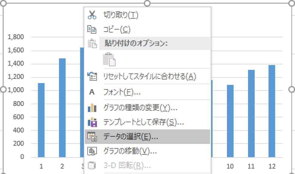
Task: Click the 1,200 axis label
Action: coord(16,77)
